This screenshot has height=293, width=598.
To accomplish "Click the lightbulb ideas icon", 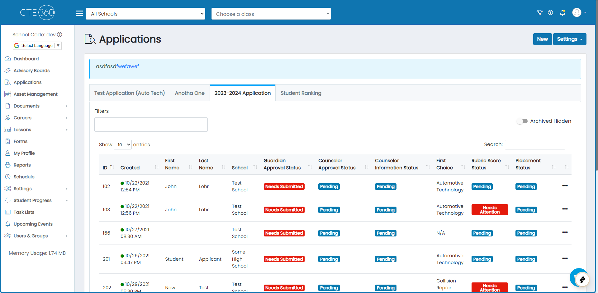I will pos(540,12).
